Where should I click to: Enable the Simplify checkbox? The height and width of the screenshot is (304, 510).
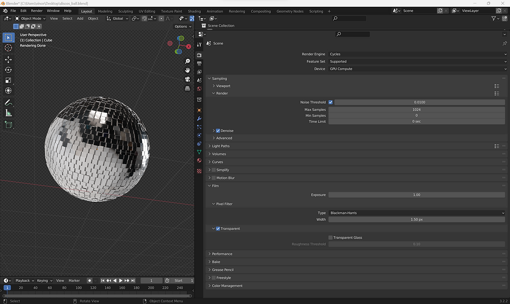pyautogui.click(x=214, y=170)
